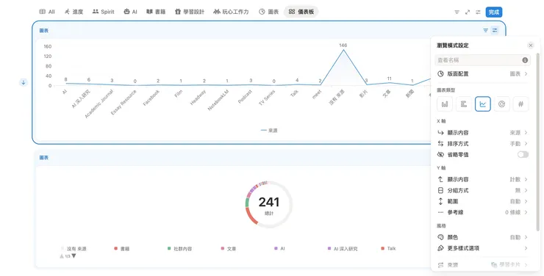
Task: Click the expand arrows icon in top toolbar
Action: 468,12
